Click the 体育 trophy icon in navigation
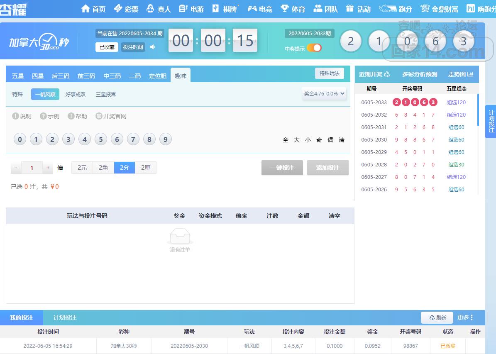Viewport: 496px width, 354px height. [x=285, y=9]
